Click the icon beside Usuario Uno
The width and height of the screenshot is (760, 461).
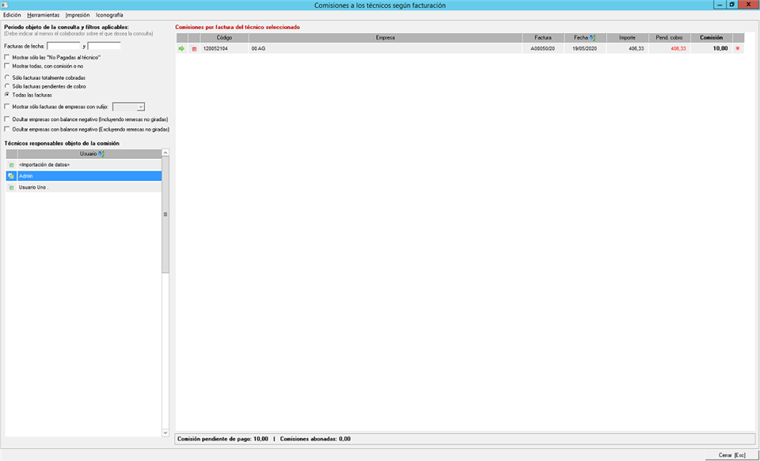[x=11, y=187]
